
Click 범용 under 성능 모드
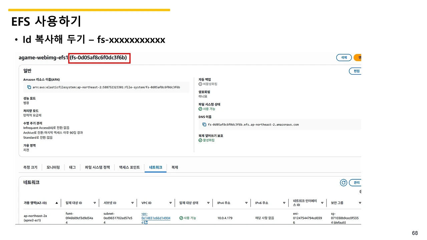click(26, 103)
